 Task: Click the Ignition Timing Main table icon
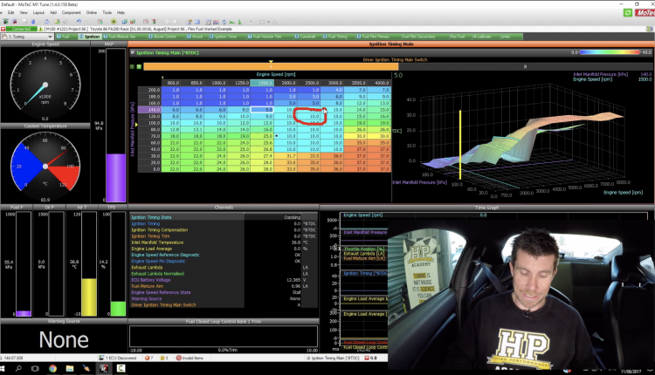point(132,52)
